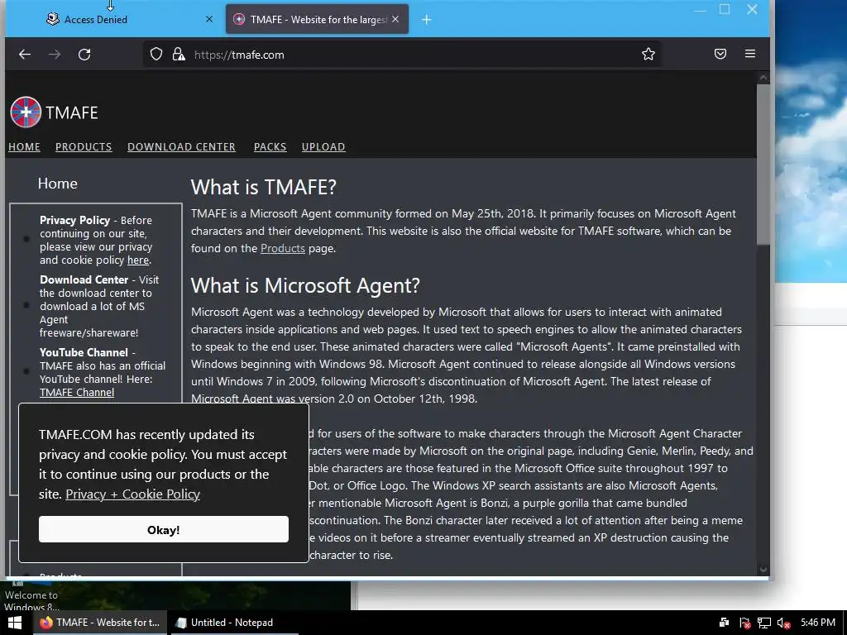The height and width of the screenshot is (635, 847).
Task: Close the Access Denied tab
Action: point(209,20)
